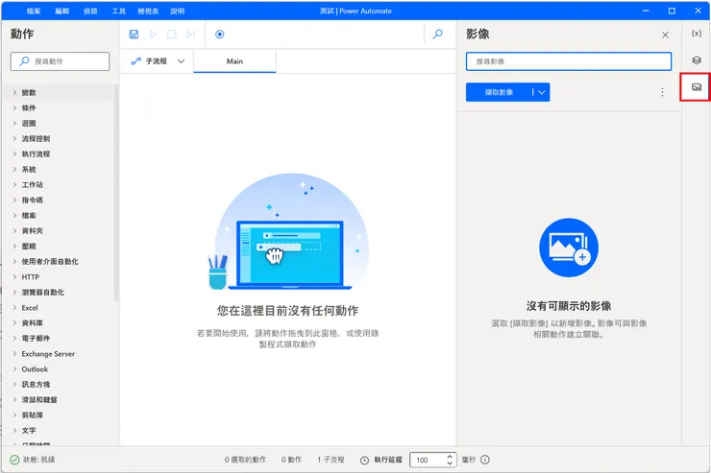Click the 0 選取的動作 status text
This screenshot has height=473, width=711.
pos(245,460)
